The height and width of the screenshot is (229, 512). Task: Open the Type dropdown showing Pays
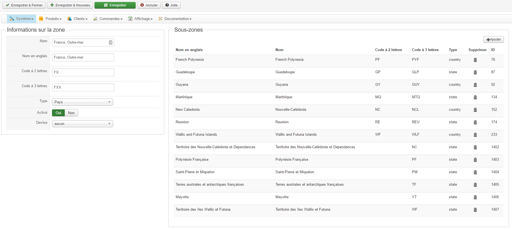click(82, 102)
